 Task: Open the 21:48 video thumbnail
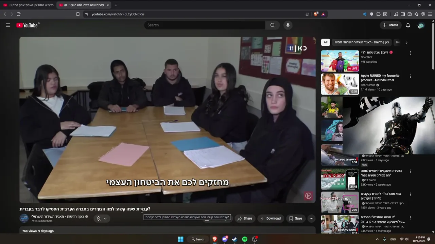click(340, 179)
